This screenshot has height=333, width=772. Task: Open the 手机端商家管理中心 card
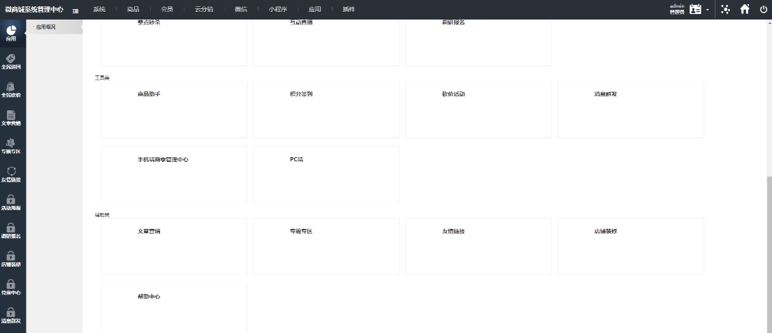click(174, 175)
